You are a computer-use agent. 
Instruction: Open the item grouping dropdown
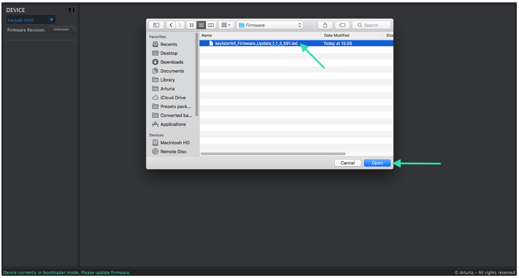(x=226, y=25)
